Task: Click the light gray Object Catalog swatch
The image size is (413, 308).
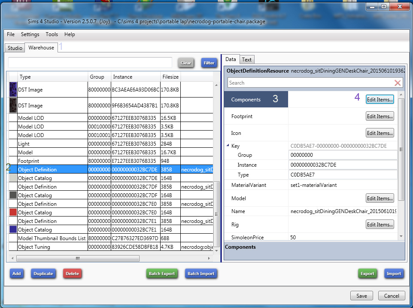Action: coord(13,178)
